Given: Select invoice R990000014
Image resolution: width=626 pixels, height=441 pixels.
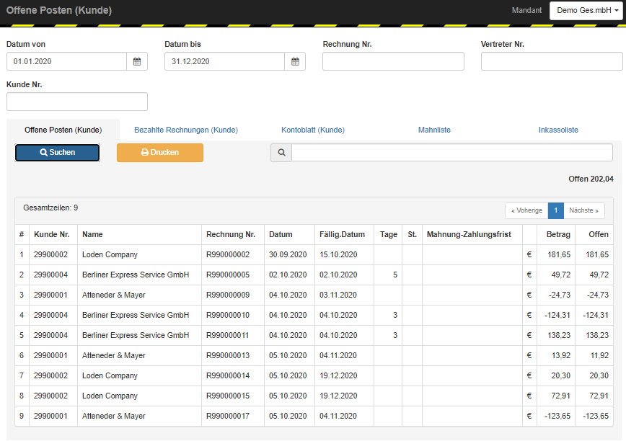Looking at the screenshot, I should click(x=228, y=375).
